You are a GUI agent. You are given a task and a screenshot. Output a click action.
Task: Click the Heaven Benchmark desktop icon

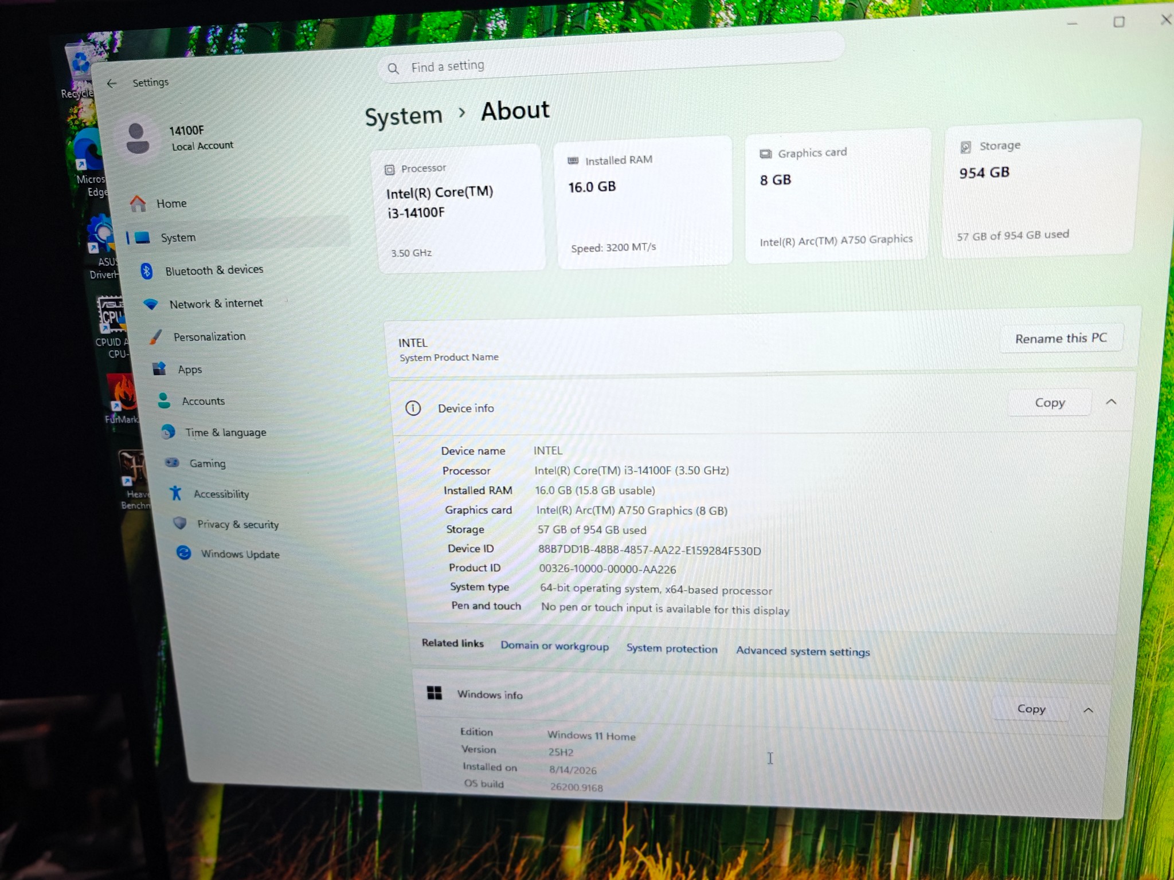click(135, 480)
